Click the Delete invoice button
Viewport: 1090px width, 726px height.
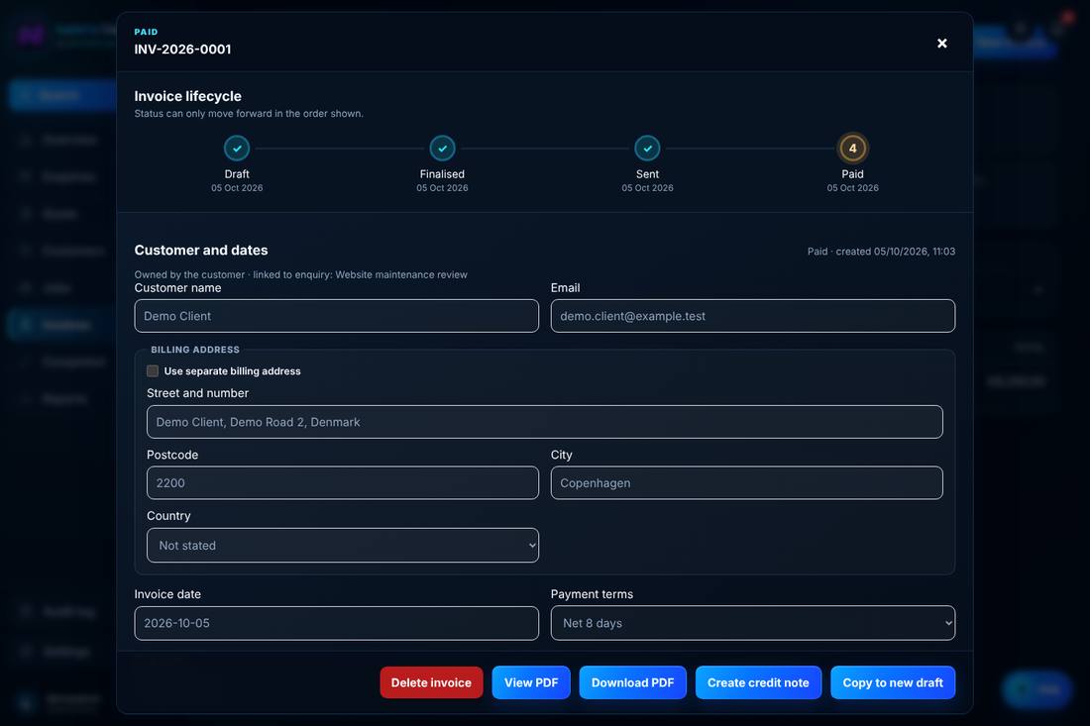[431, 683]
